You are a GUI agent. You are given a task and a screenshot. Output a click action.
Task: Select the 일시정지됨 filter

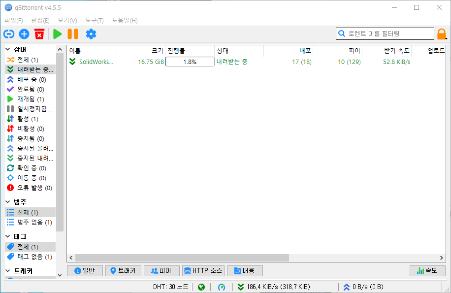[x=30, y=109]
